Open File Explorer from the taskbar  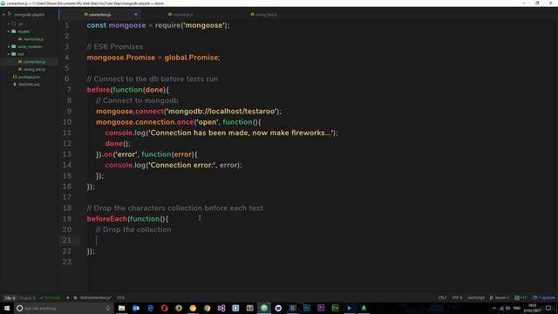pyautogui.click(x=122, y=308)
